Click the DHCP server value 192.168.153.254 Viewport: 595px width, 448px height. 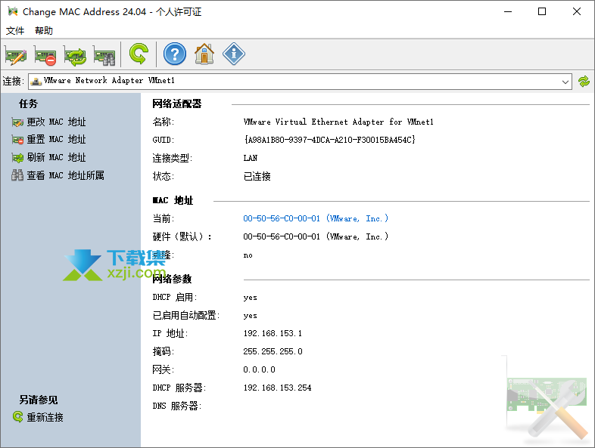coord(277,388)
